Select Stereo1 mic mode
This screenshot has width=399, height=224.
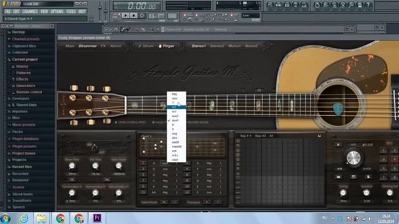tap(198, 46)
